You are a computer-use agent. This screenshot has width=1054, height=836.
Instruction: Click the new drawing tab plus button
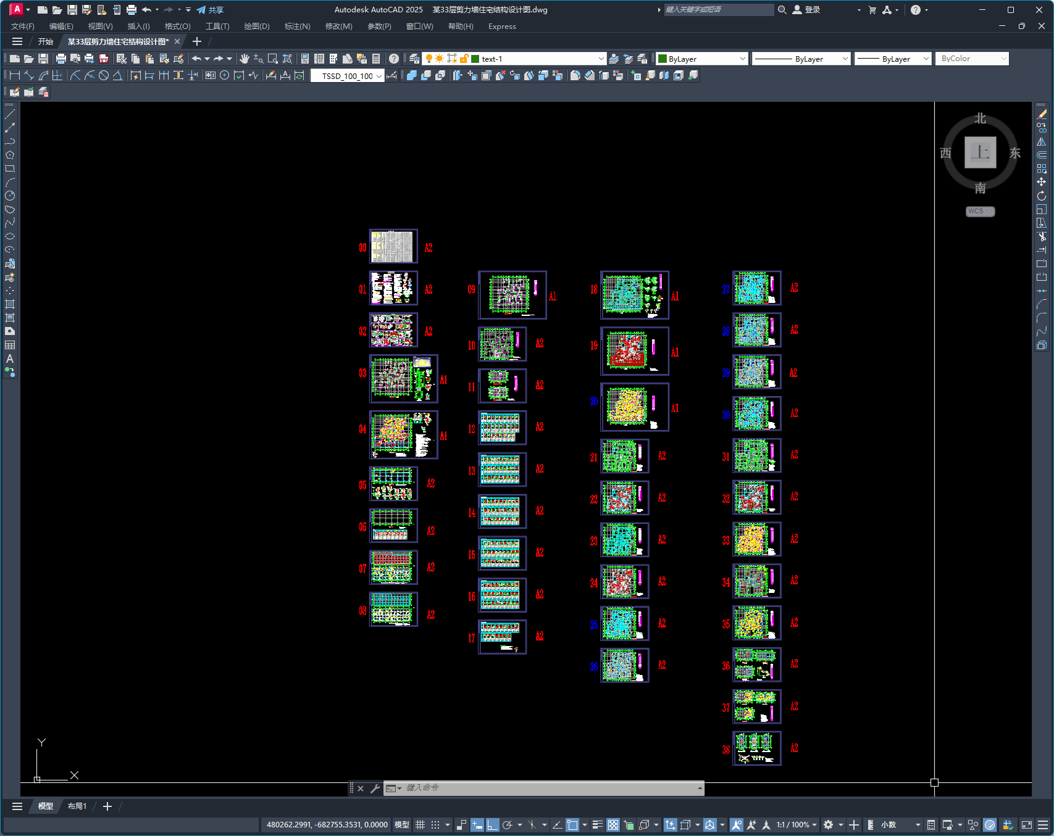(197, 41)
